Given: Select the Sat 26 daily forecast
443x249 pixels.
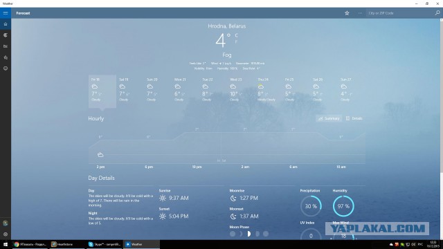Looking at the screenshot, I should point(324,91).
